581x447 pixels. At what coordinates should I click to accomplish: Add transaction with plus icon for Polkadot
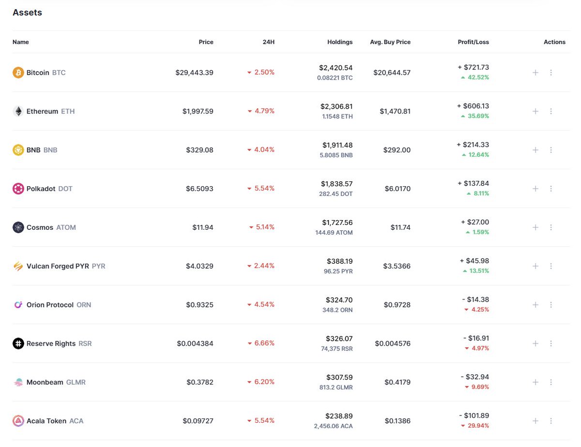click(535, 189)
